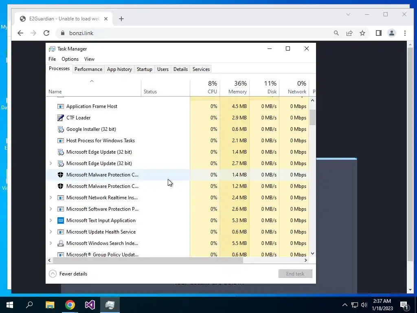417x313 pixels.
Task: Open the volume tray icon
Action: click(x=364, y=305)
